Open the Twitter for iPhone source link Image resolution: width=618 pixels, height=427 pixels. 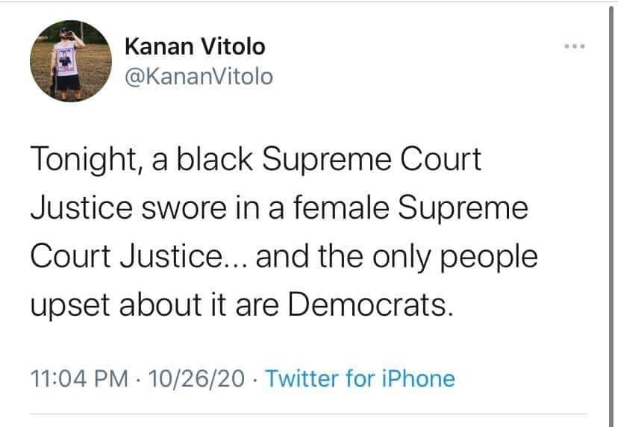360,378
